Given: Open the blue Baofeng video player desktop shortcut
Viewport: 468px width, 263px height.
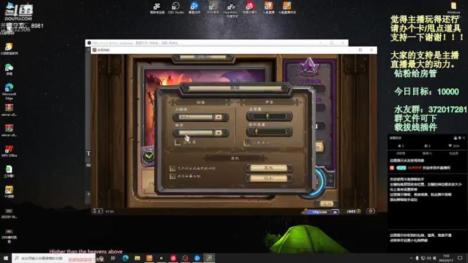Looking at the screenshot, I should [194, 8].
